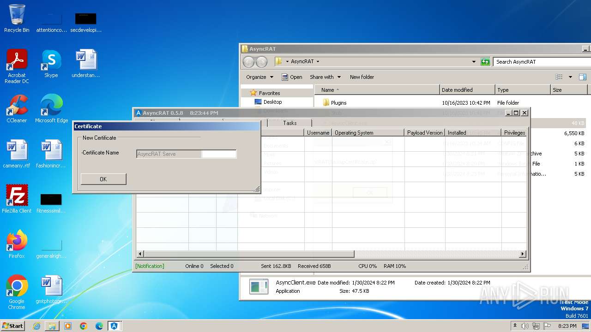Launch Skype from the desktop
The width and height of the screenshot is (591, 332).
[x=51, y=64]
